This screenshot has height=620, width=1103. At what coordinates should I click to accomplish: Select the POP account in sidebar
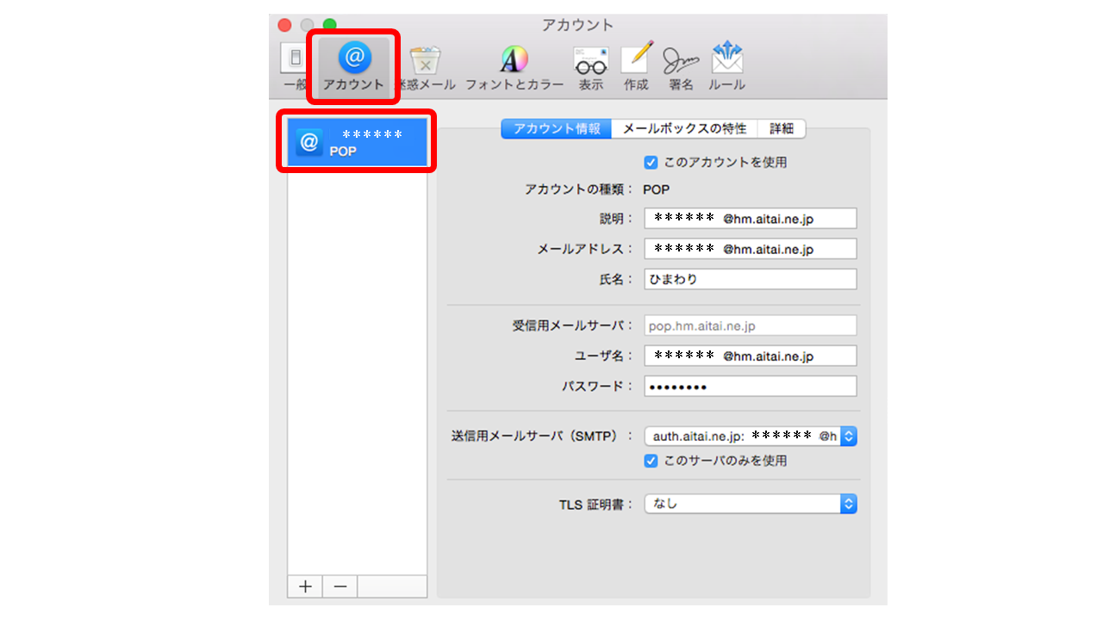357,142
